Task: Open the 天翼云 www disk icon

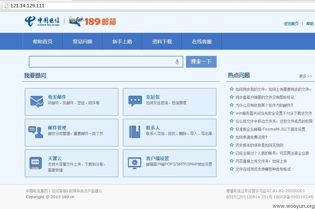Action: 36,163
